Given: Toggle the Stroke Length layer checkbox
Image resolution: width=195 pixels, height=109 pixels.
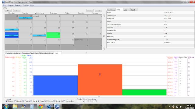Looking at the screenshot, I should [x=64, y=101].
